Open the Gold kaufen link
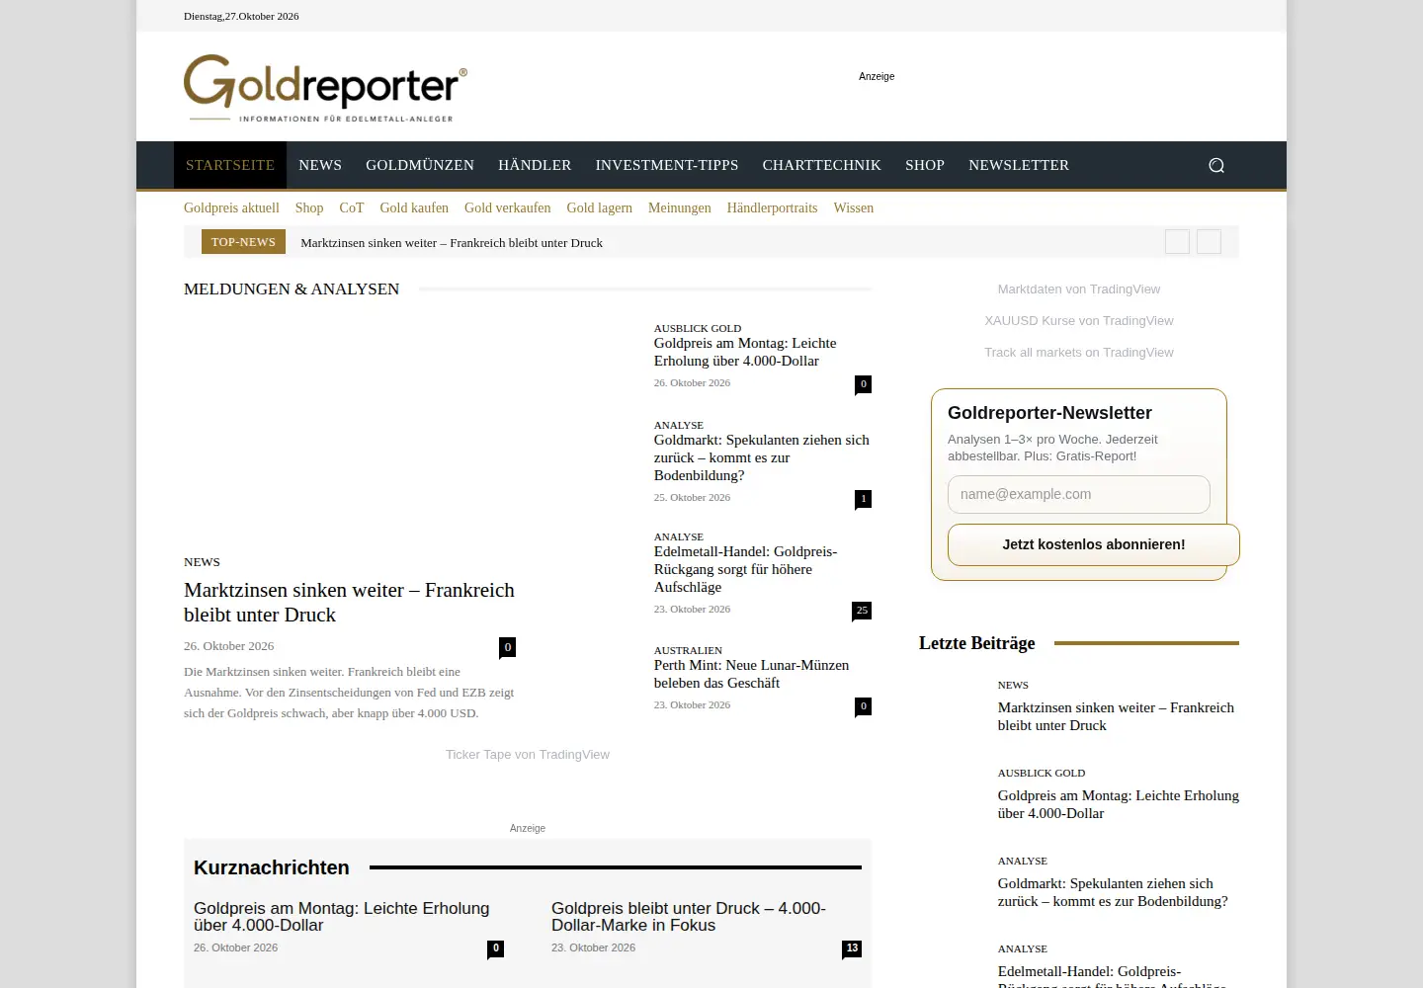The image size is (1423, 988). (x=414, y=208)
